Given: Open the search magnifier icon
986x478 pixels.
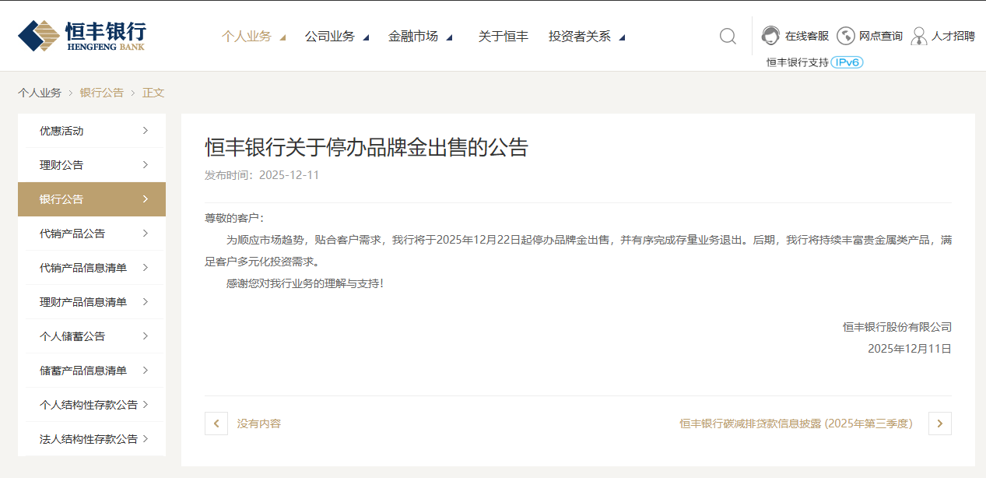Looking at the screenshot, I should click(x=728, y=37).
